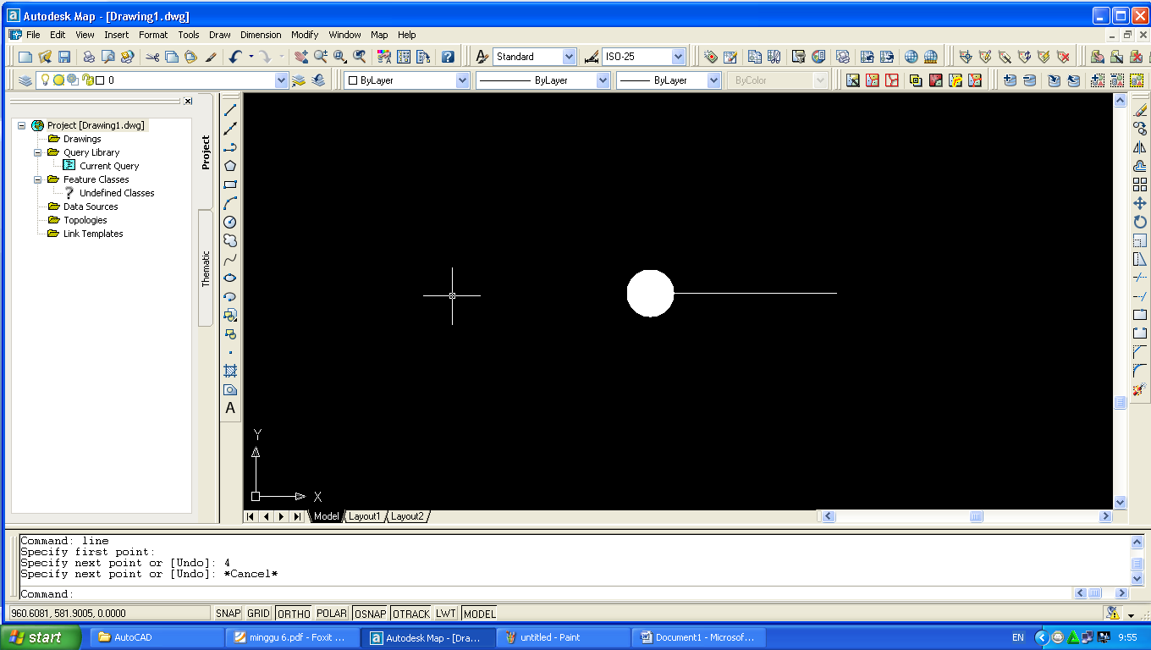Click the vertical scrollbar down arrow of drawing
The width and height of the screenshot is (1151, 650).
click(1121, 502)
